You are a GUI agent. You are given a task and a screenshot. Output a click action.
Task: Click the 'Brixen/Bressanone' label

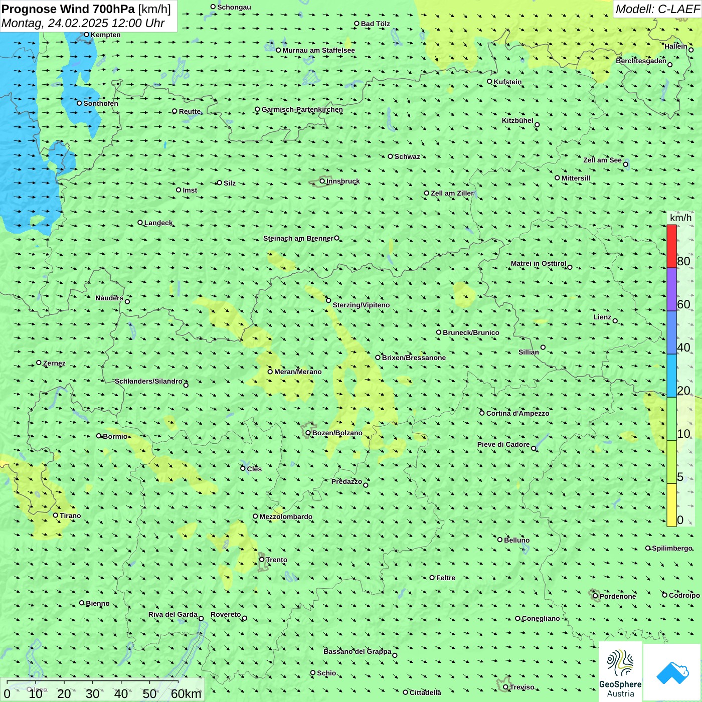point(414,358)
